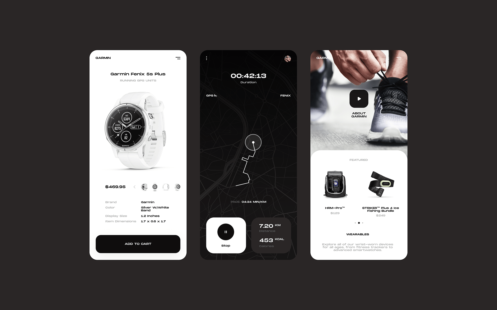497x310 pixels.
Task: Click RUNNING GPS UNITS category label
Action: coord(138,80)
